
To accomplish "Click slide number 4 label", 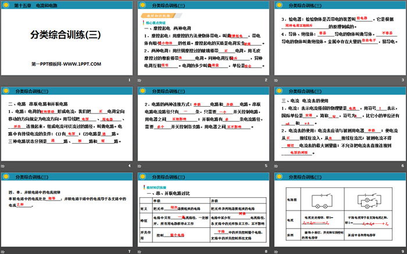I will click(129, 166).
